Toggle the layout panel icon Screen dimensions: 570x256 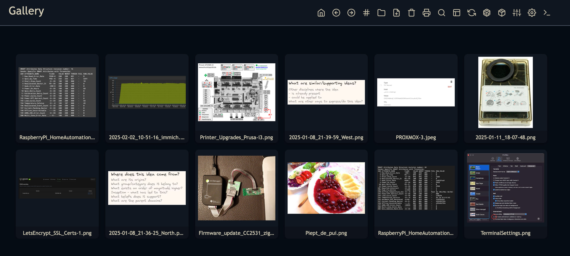(x=457, y=13)
